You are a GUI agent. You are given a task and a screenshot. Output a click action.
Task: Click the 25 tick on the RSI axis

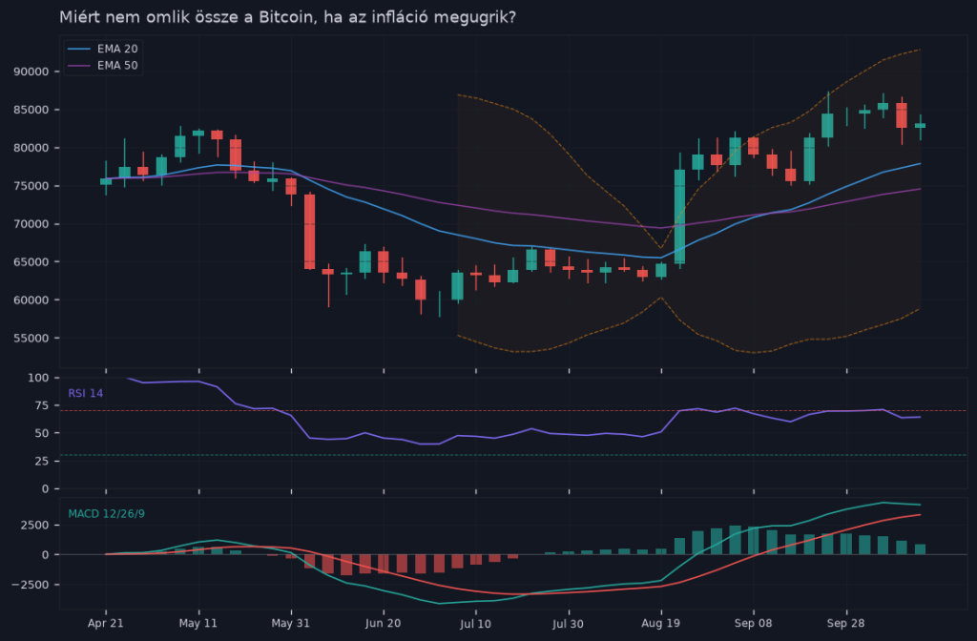(x=42, y=461)
